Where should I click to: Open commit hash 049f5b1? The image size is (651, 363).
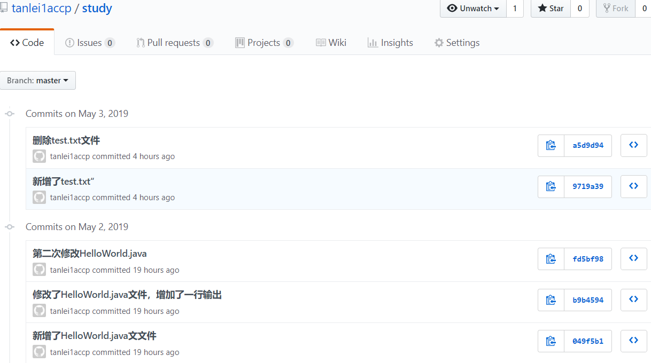pyautogui.click(x=588, y=341)
